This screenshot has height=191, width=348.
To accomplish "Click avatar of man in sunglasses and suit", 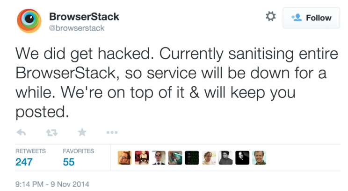I will click(158, 157).
